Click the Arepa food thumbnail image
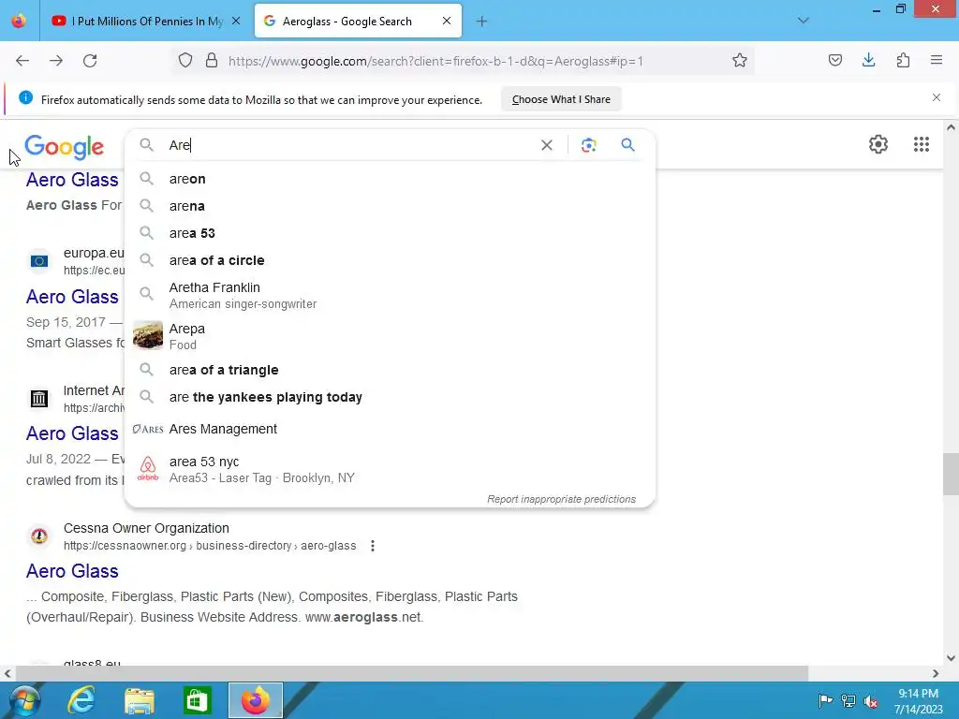The height and width of the screenshot is (719, 959). 148,335
